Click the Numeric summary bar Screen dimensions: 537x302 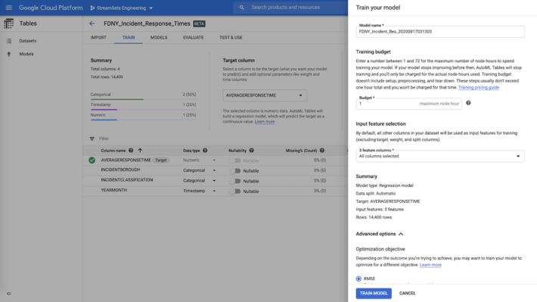143,120
